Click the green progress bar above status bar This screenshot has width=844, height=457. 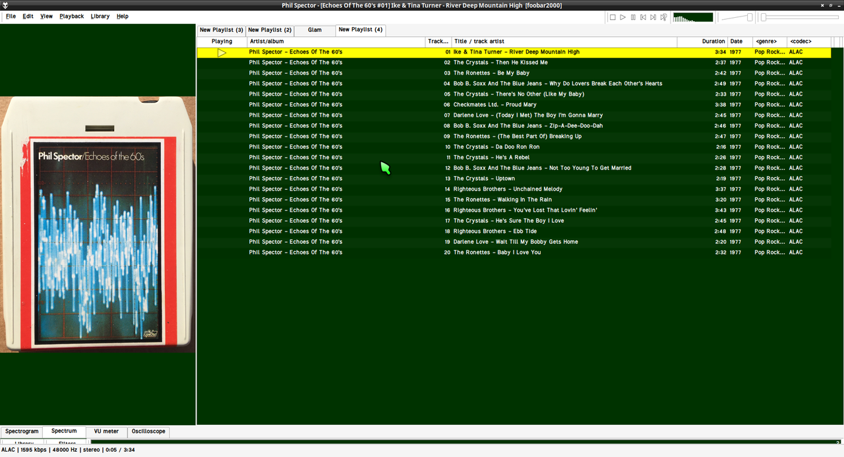(x=466, y=442)
